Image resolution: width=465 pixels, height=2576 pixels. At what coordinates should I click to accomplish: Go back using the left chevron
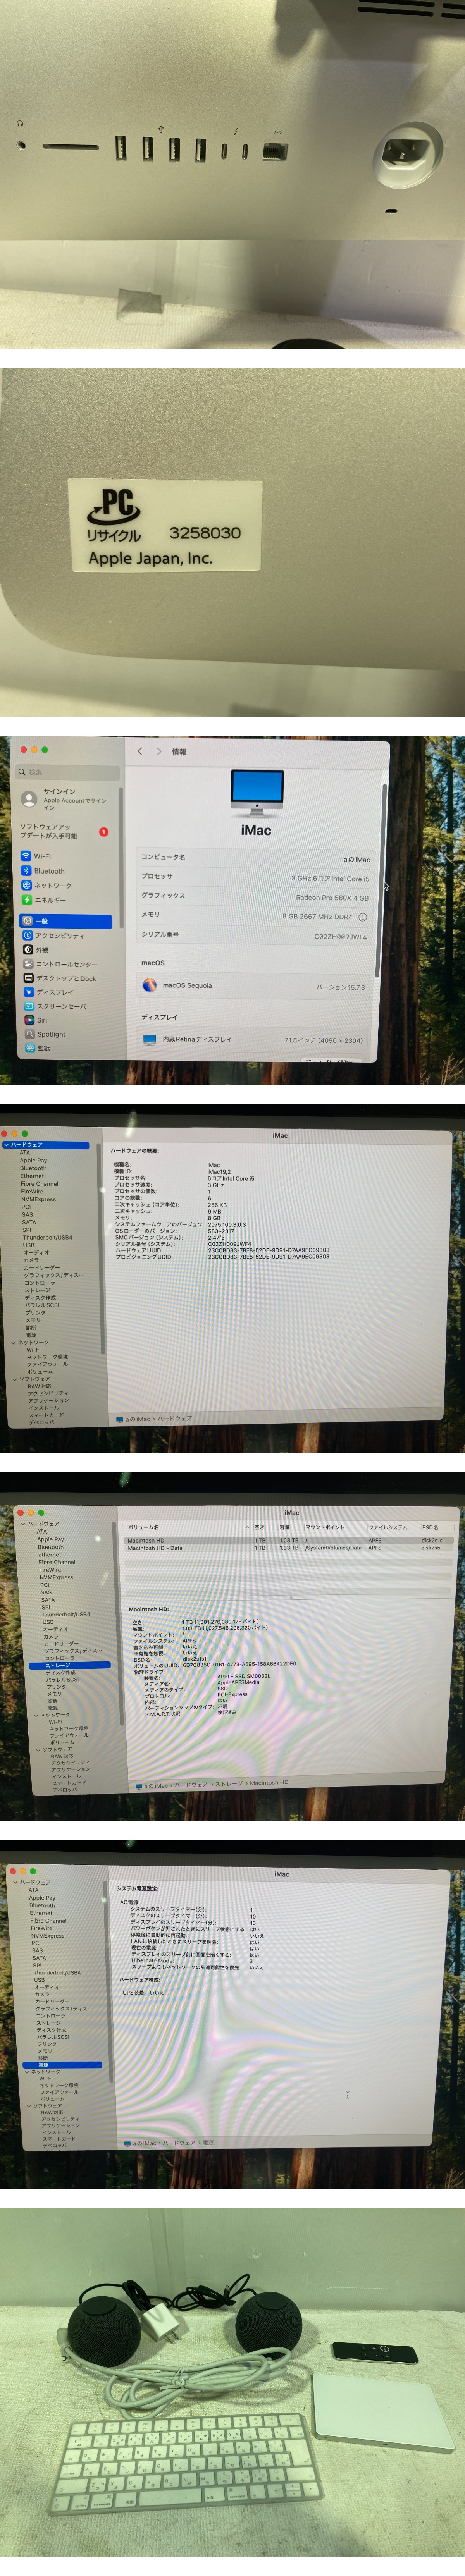(x=140, y=751)
